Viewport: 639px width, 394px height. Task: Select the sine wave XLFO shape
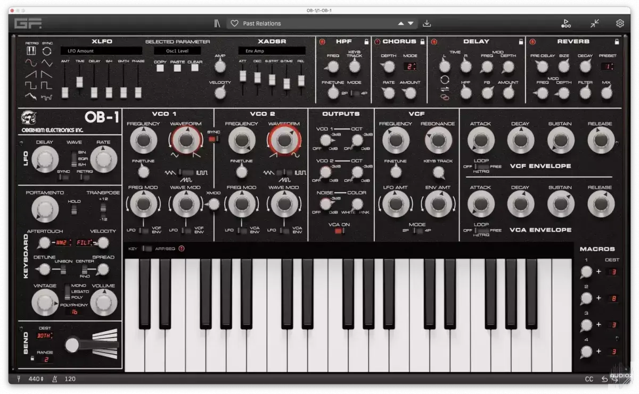[31, 62]
